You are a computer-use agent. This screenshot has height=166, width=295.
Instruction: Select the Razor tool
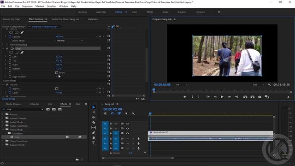[94, 123]
